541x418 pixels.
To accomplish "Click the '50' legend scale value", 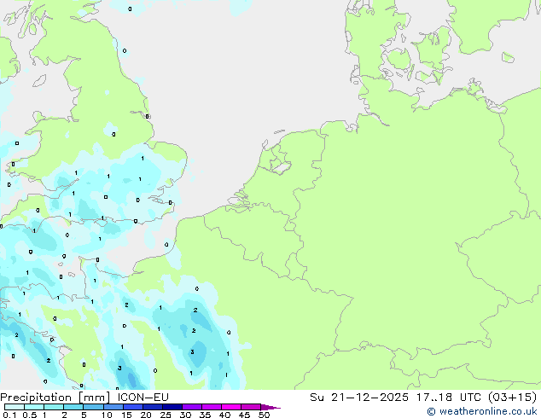I will tap(264, 415).
